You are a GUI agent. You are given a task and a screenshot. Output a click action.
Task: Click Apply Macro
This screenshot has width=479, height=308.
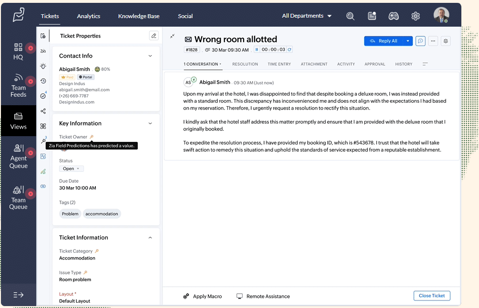click(203, 297)
